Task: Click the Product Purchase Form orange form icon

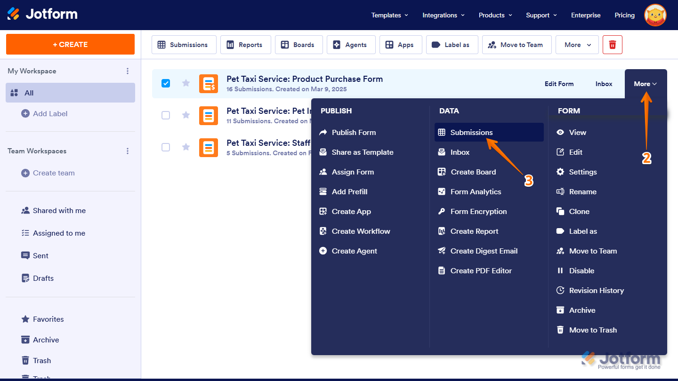Action: (x=209, y=84)
